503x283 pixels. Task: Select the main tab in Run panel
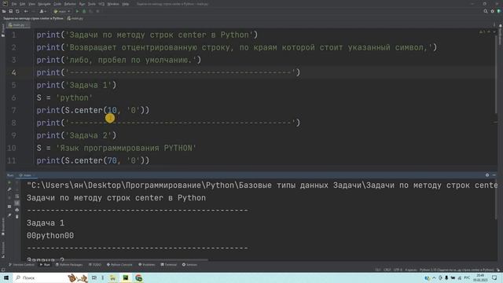pos(26,175)
